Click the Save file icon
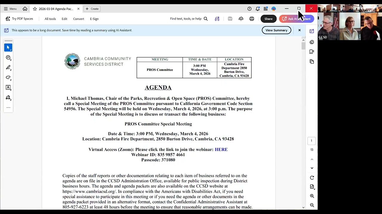Image resolution: width=382 pixels, height=214 pixels. pyautogui.click(x=230, y=19)
